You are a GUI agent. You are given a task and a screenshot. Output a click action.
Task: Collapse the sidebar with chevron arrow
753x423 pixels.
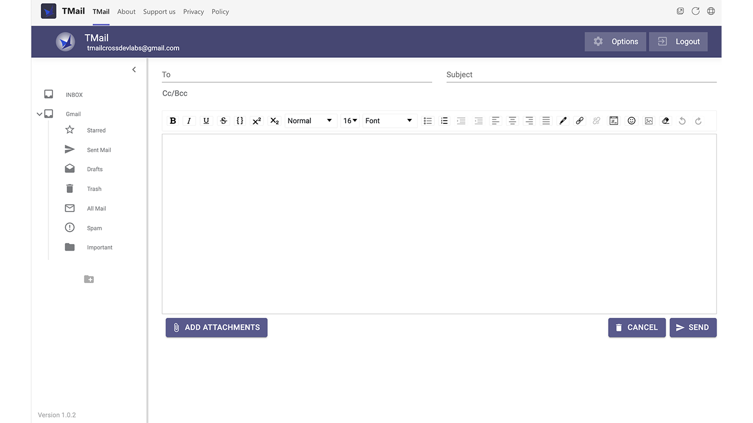tap(134, 69)
